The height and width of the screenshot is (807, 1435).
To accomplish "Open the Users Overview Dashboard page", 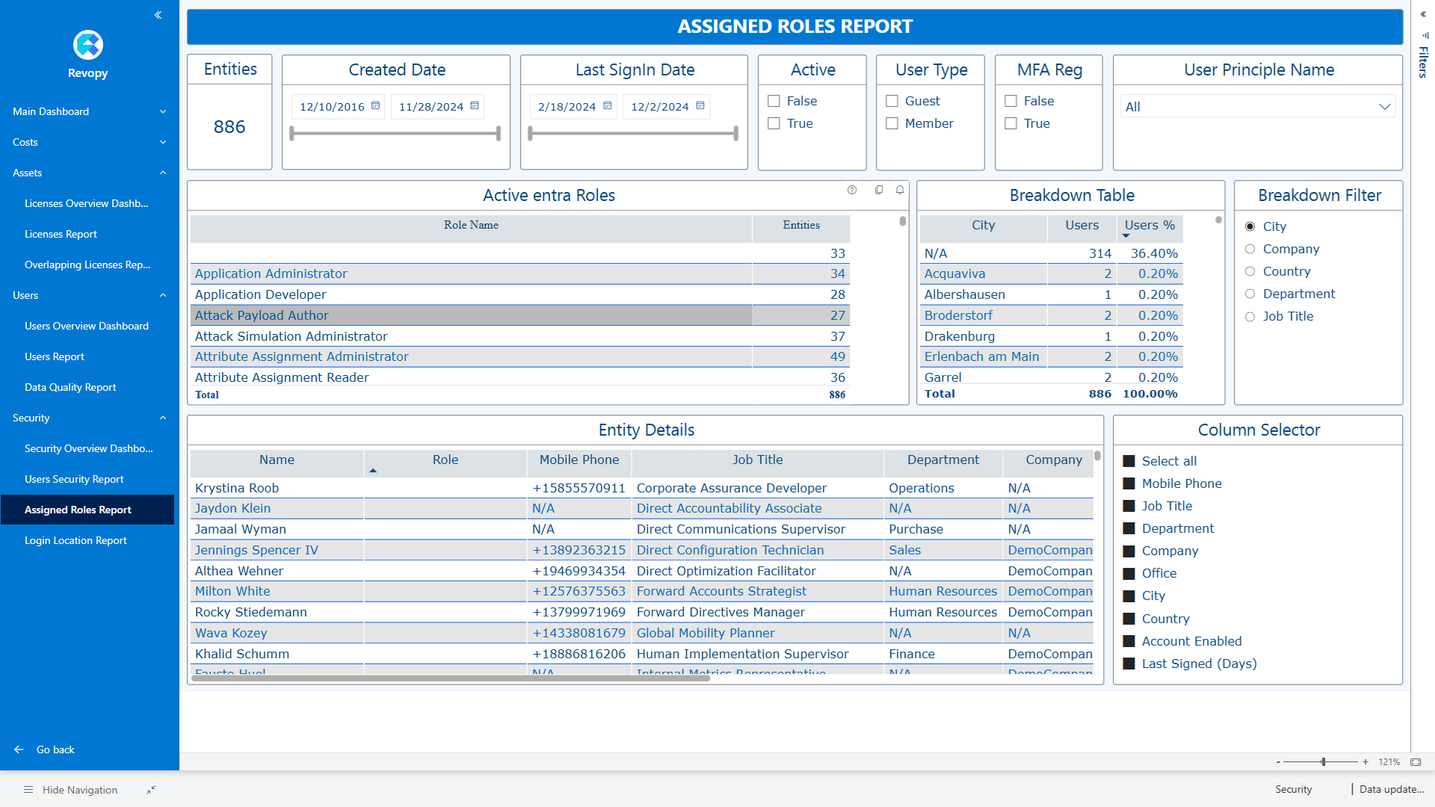I will click(x=87, y=326).
